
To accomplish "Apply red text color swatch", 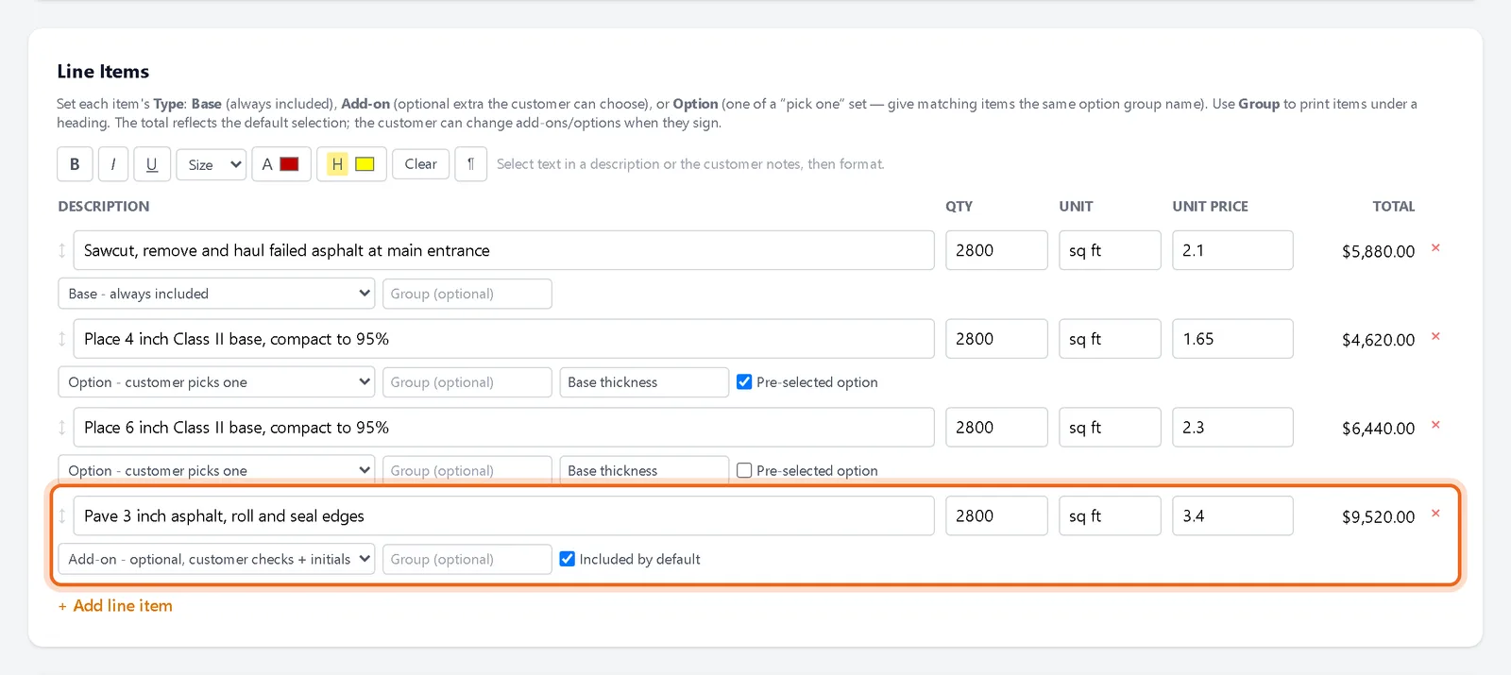I will (289, 164).
